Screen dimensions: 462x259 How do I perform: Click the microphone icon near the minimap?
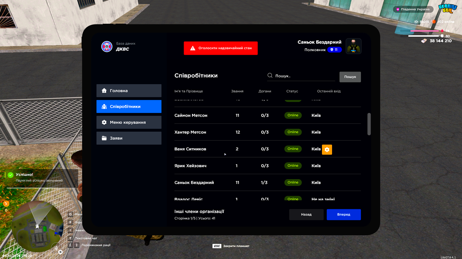click(x=56, y=247)
